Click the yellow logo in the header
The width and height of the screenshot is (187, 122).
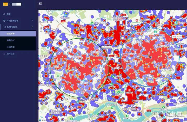pyautogui.click(x=5, y=4)
